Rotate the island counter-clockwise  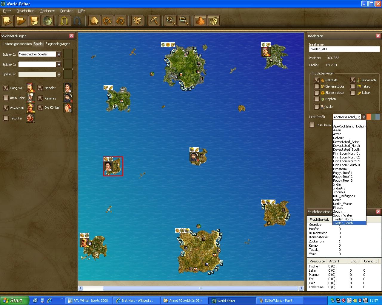120,21
